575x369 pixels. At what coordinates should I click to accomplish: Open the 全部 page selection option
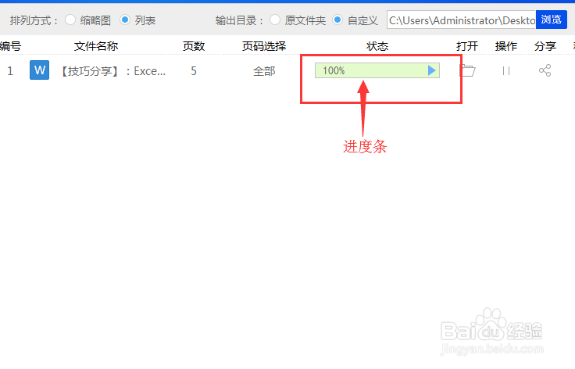[x=264, y=71]
